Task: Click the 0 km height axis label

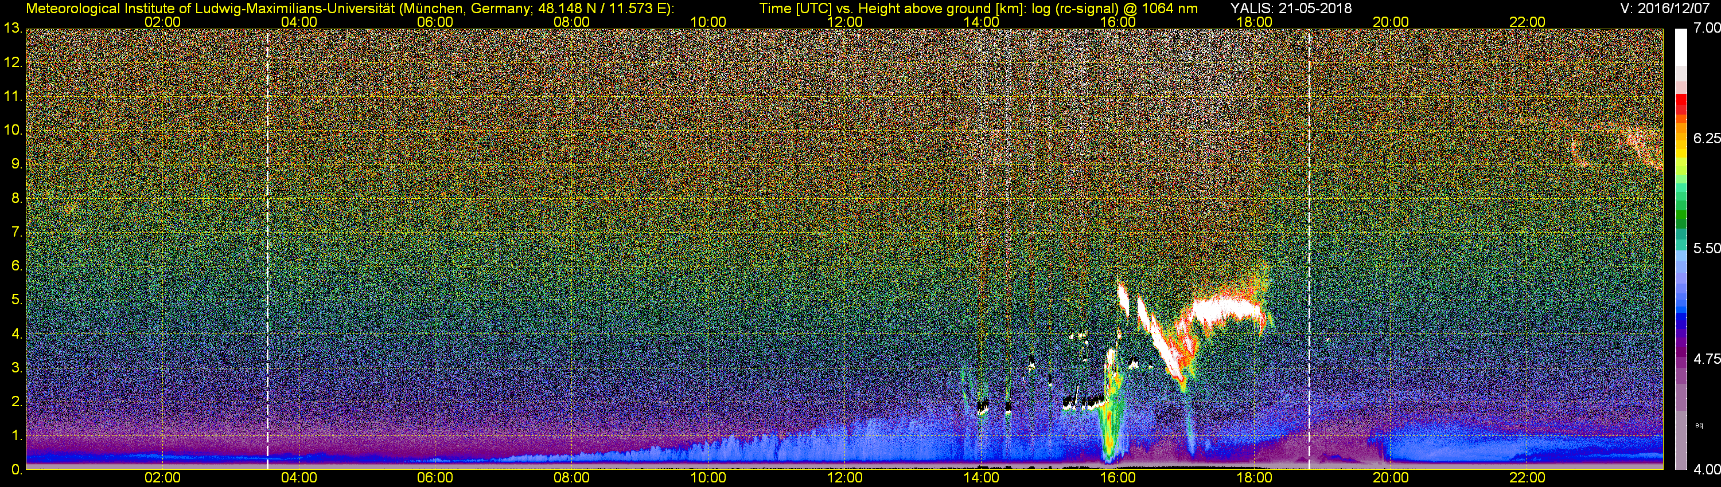Action: pyautogui.click(x=16, y=470)
